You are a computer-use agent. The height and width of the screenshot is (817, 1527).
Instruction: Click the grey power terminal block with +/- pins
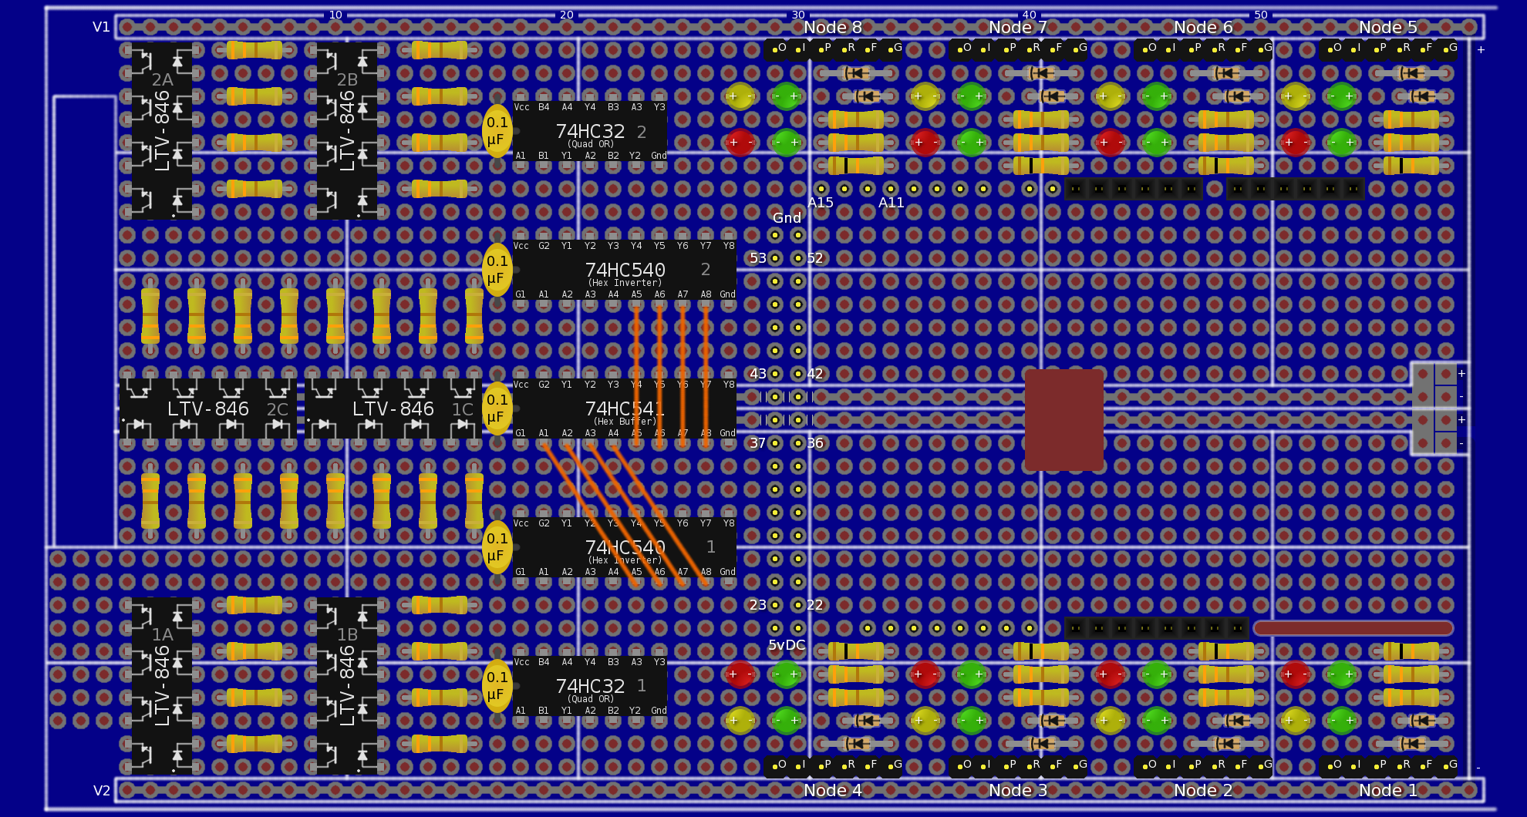[x=1434, y=408]
